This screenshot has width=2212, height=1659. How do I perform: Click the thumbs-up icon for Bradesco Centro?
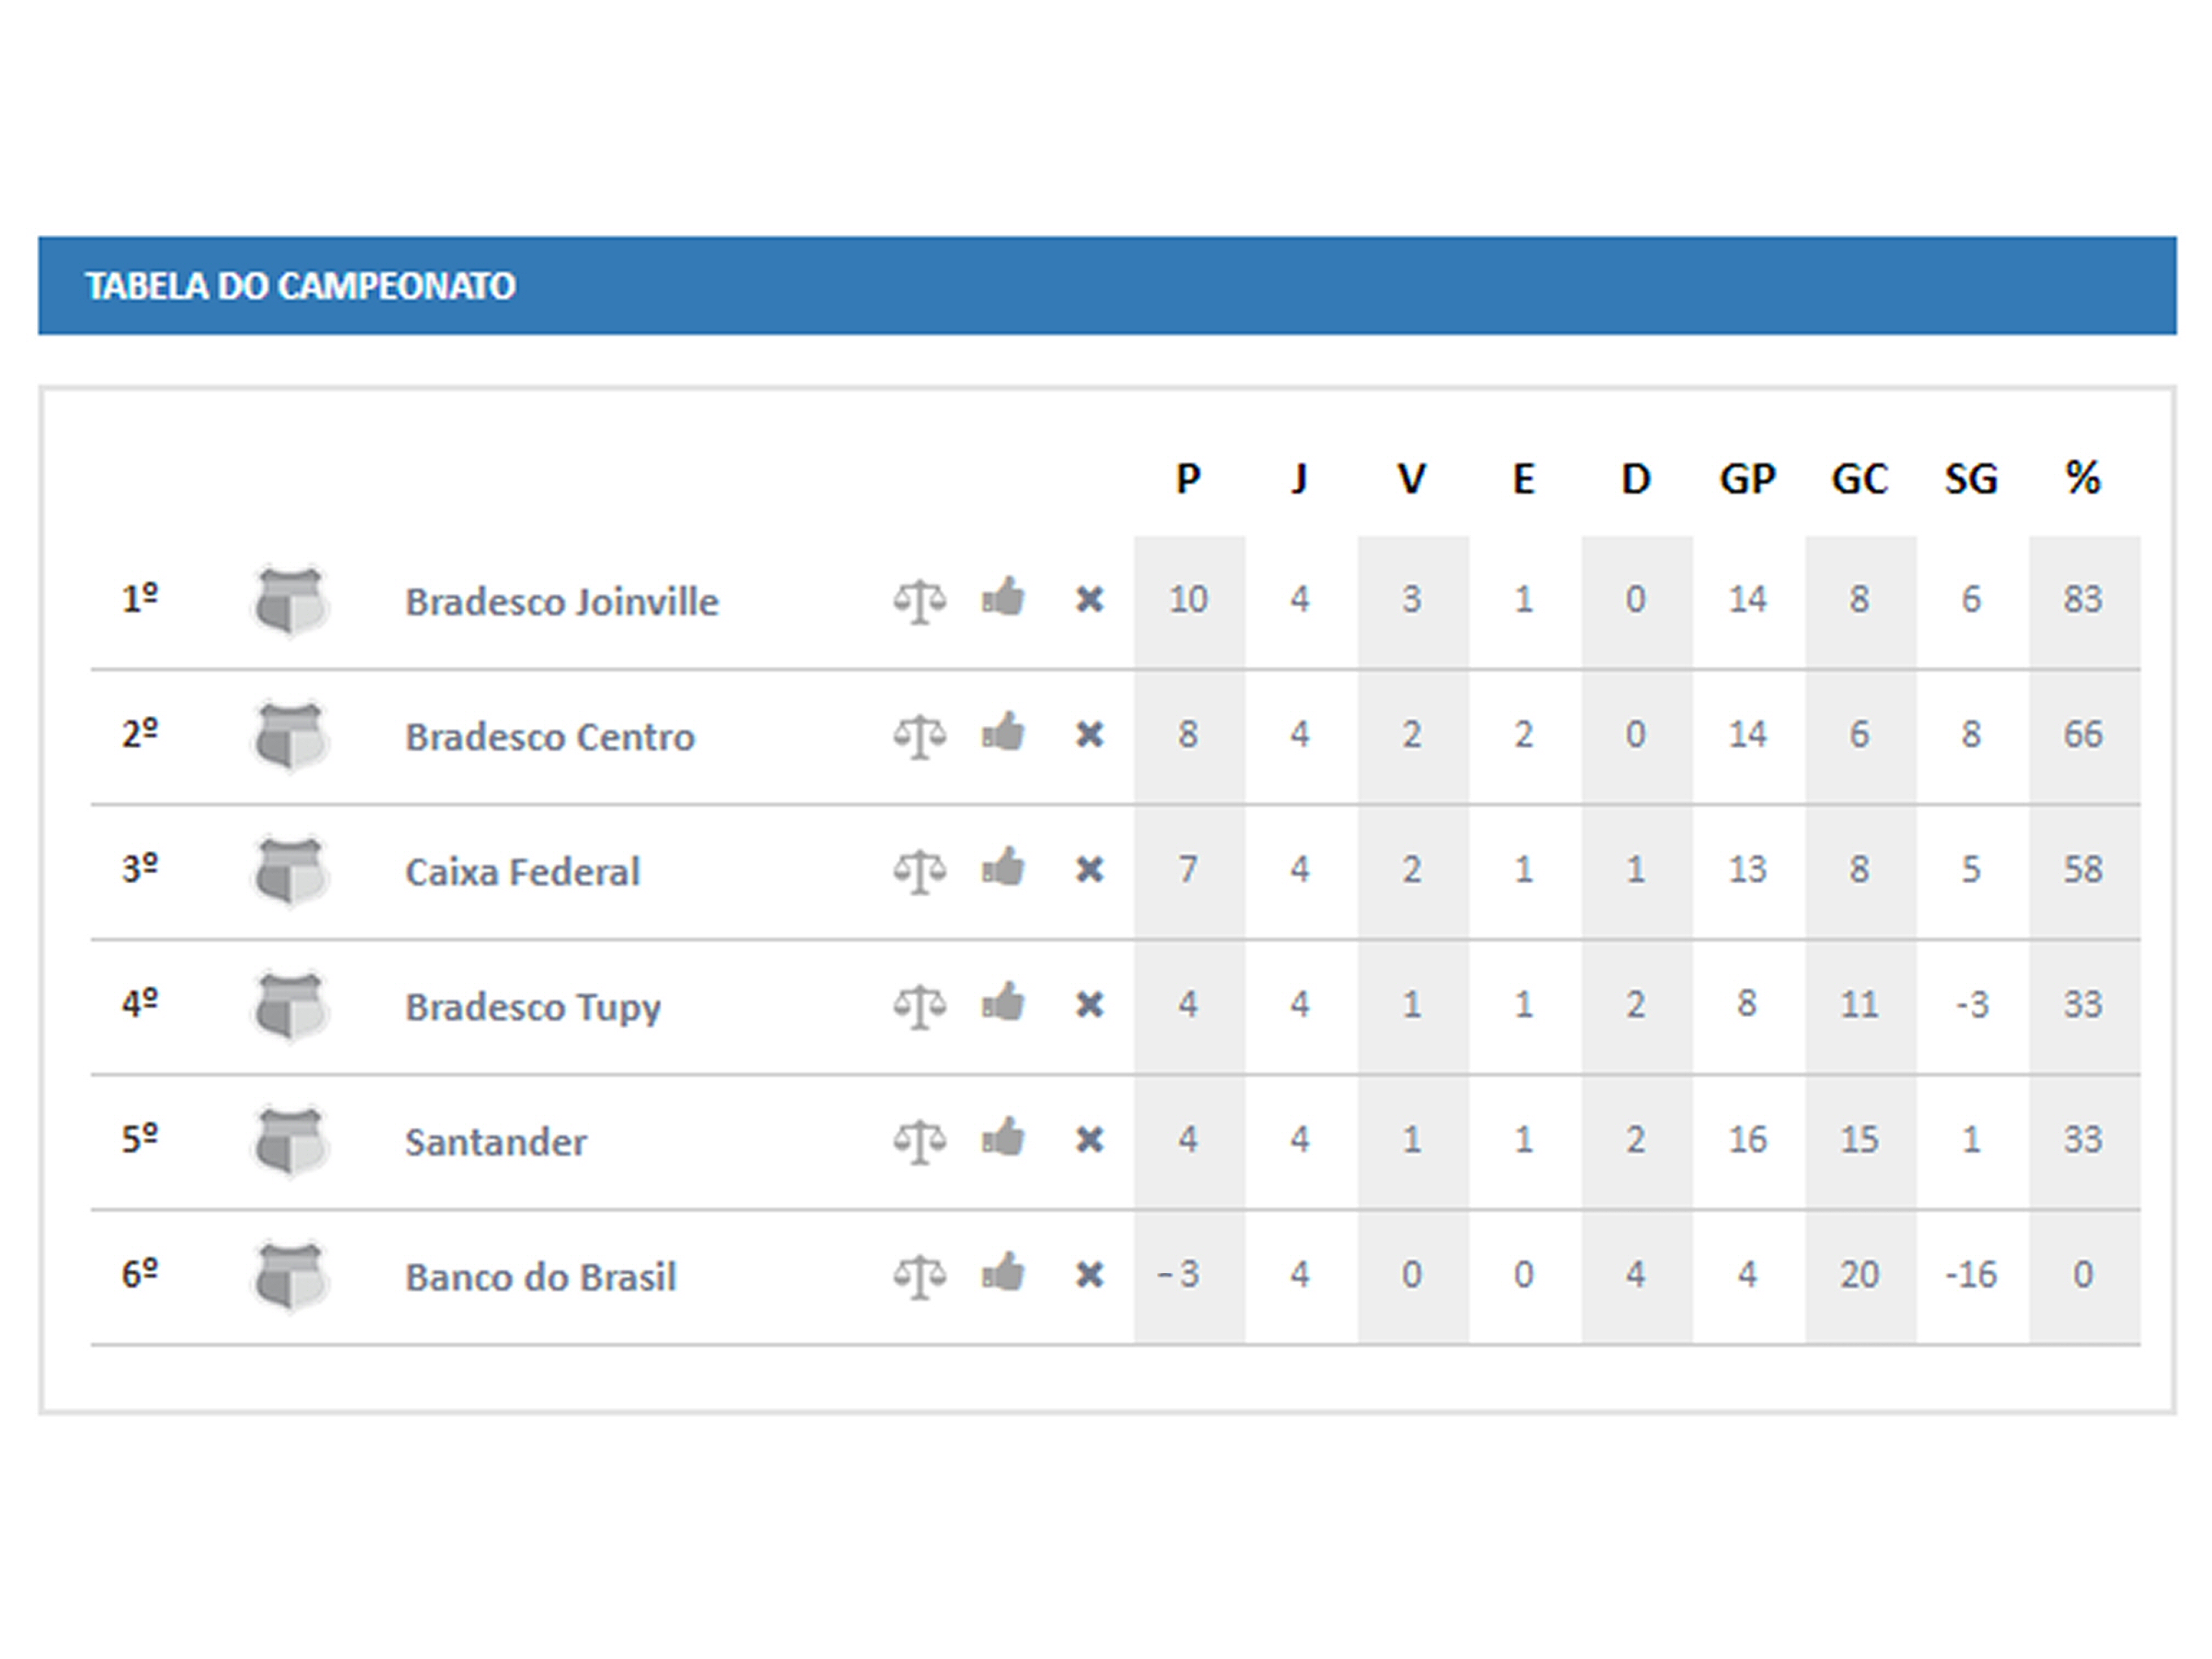[x=1003, y=733]
